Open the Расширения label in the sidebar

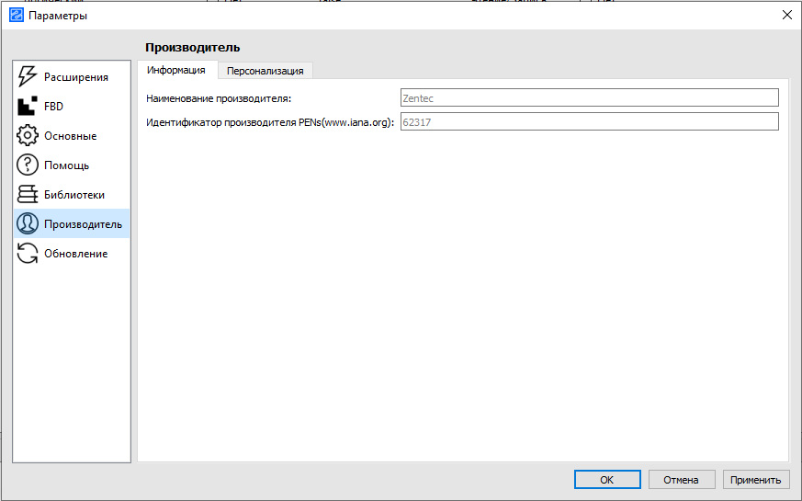point(76,77)
